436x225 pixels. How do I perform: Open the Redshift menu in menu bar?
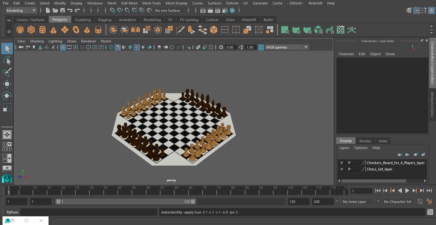[315, 3]
